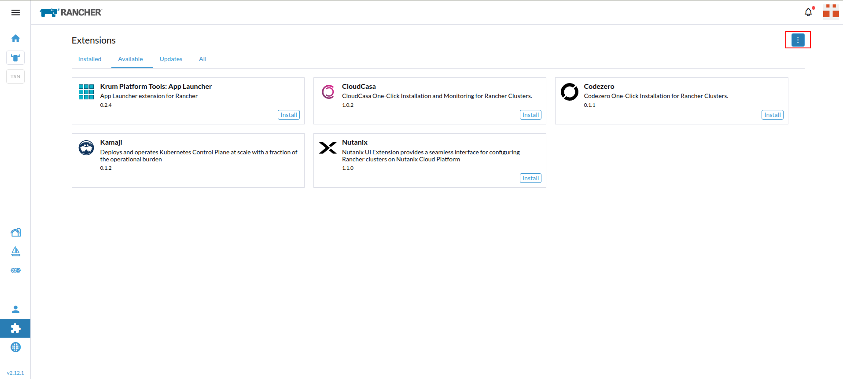Open the hamburger navigation menu
The height and width of the screenshot is (379, 843).
click(x=15, y=12)
